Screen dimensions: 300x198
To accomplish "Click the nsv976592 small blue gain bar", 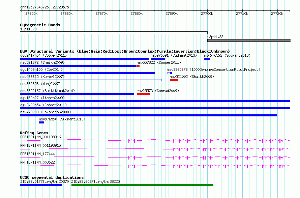I will point(207,59).
